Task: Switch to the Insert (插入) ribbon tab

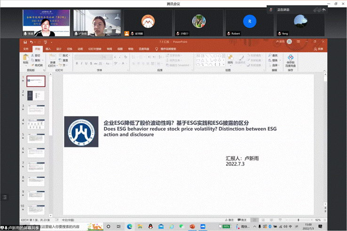Action: [x=48, y=48]
